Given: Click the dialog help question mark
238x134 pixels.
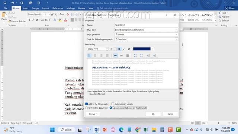Looking at the screenshot, I should tap(167, 15).
